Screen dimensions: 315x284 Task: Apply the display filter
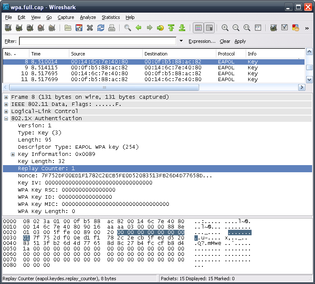(x=240, y=41)
